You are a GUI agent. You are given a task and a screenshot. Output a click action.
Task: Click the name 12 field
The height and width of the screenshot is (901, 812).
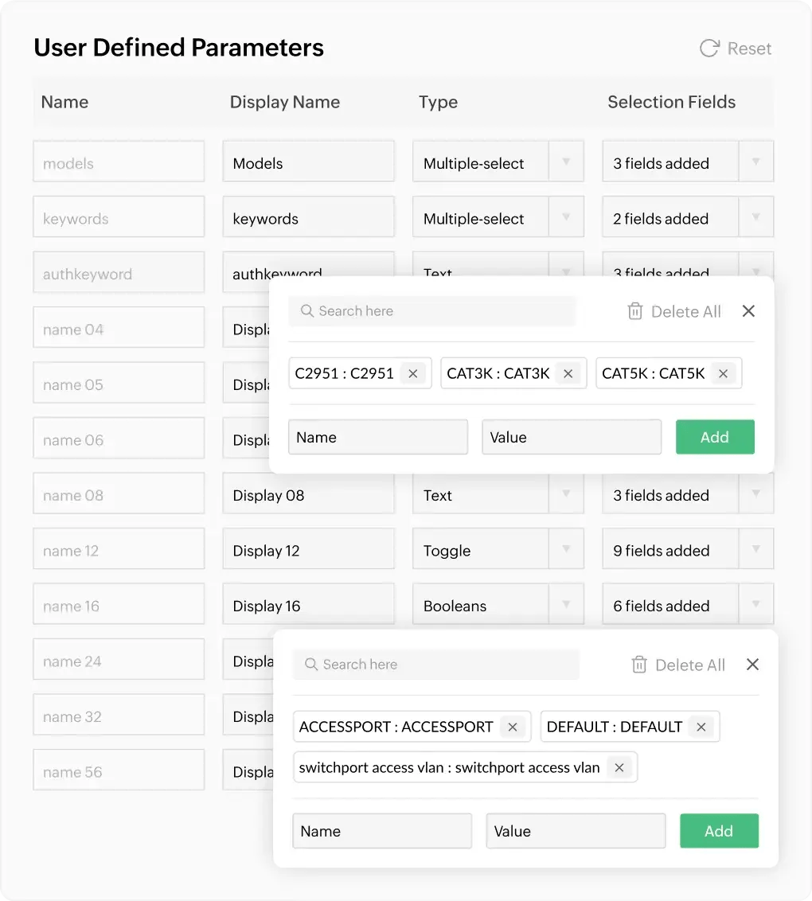coord(119,548)
